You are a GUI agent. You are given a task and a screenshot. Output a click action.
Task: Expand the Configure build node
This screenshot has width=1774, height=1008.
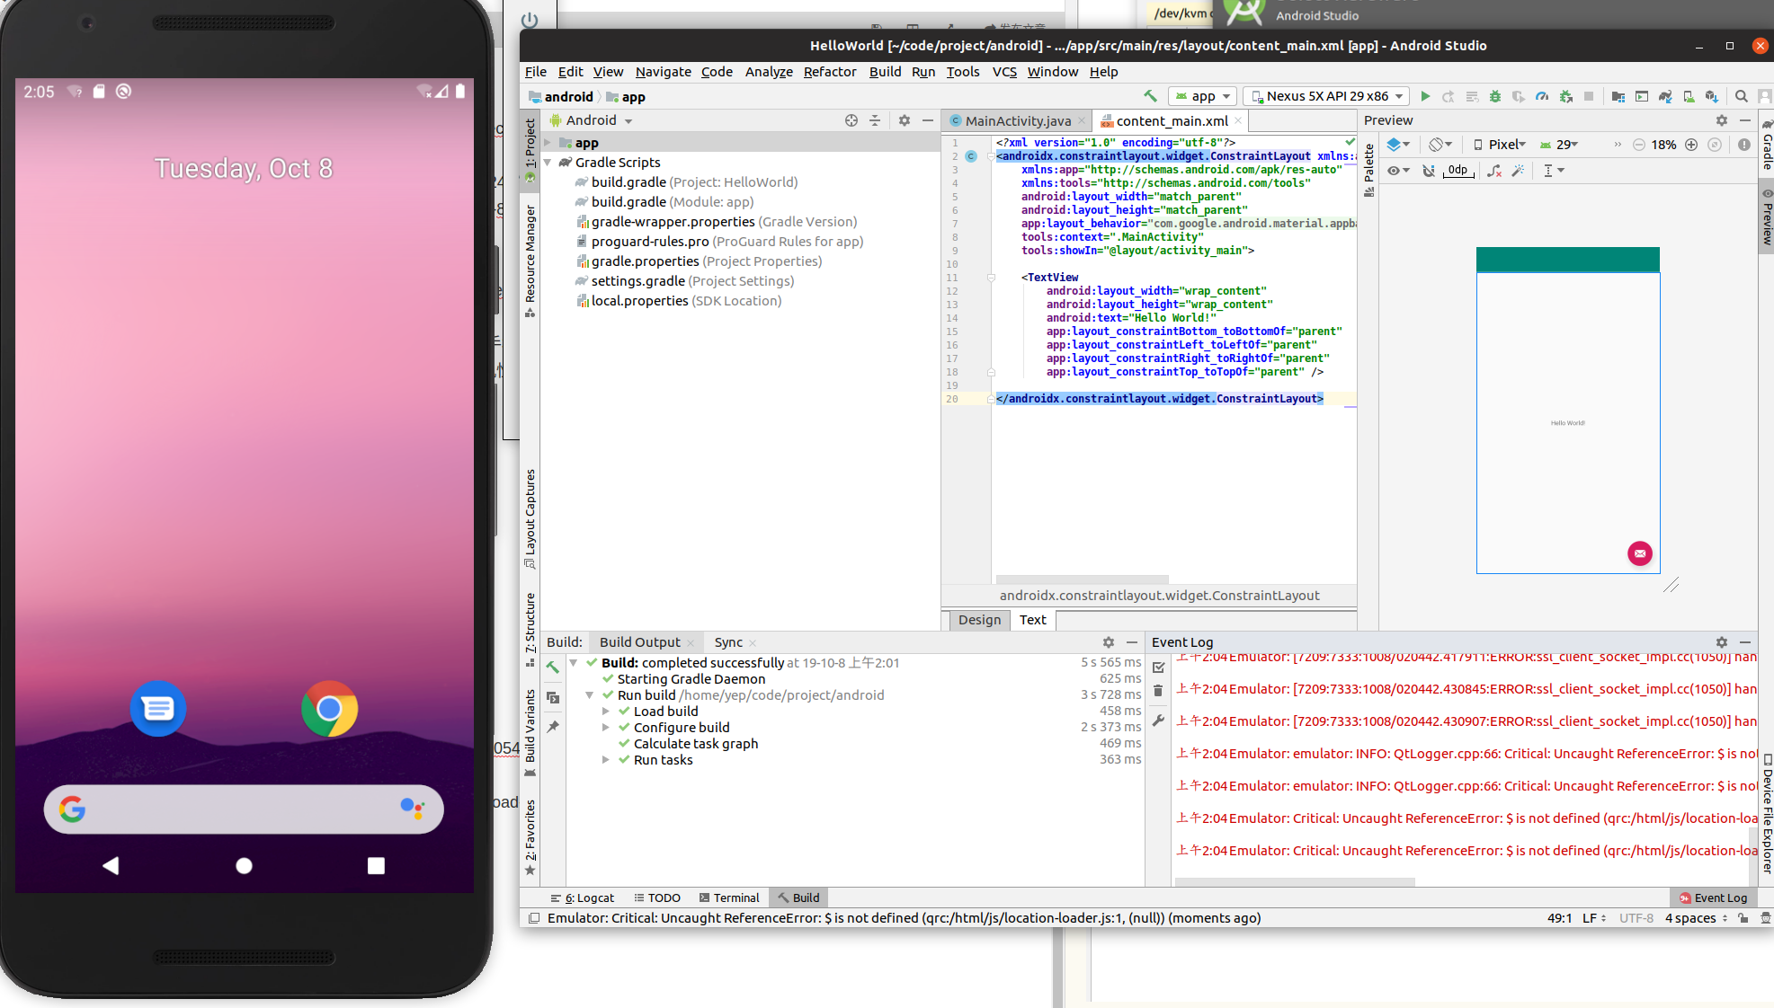605,728
